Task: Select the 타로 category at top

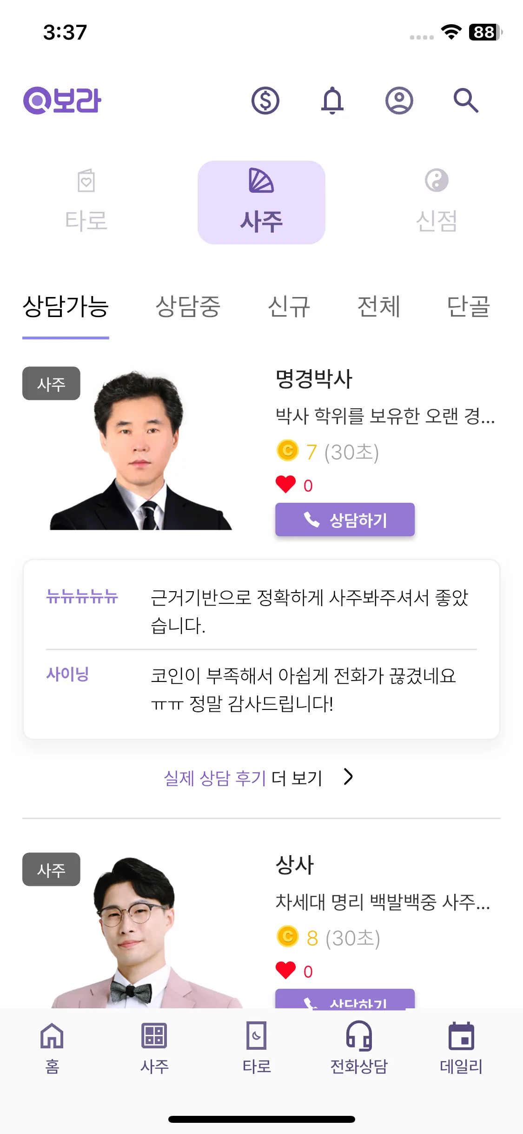Action: [86, 202]
